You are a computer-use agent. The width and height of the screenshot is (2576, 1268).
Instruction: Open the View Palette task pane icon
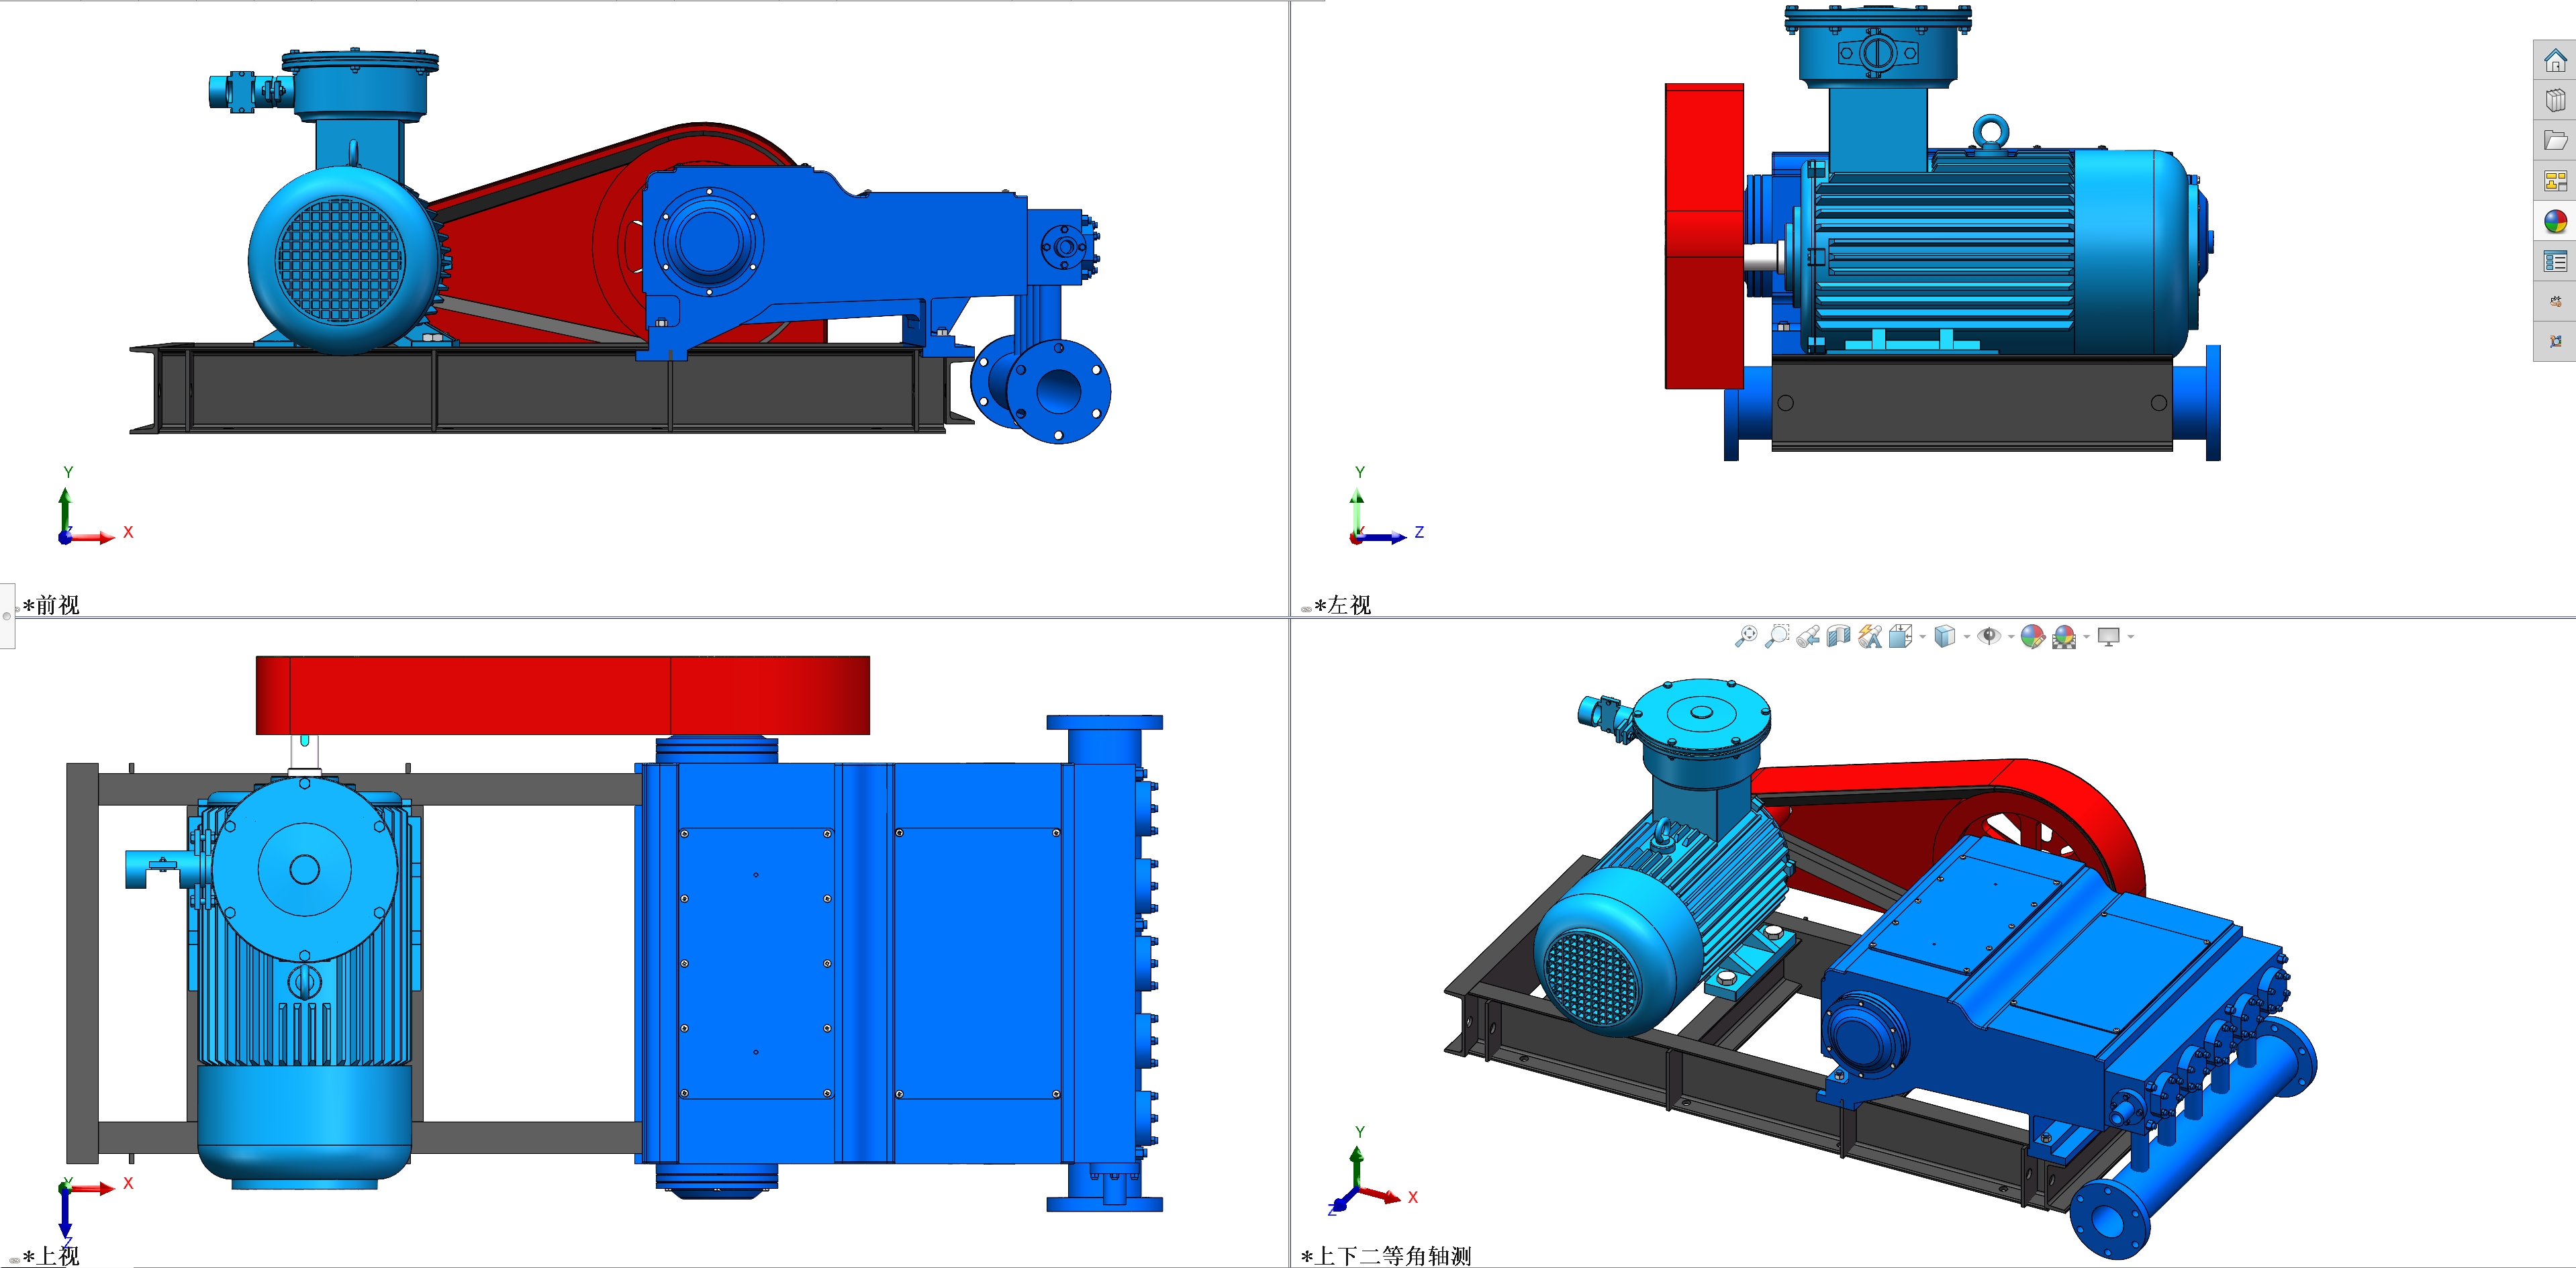(x=2555, y=181)
